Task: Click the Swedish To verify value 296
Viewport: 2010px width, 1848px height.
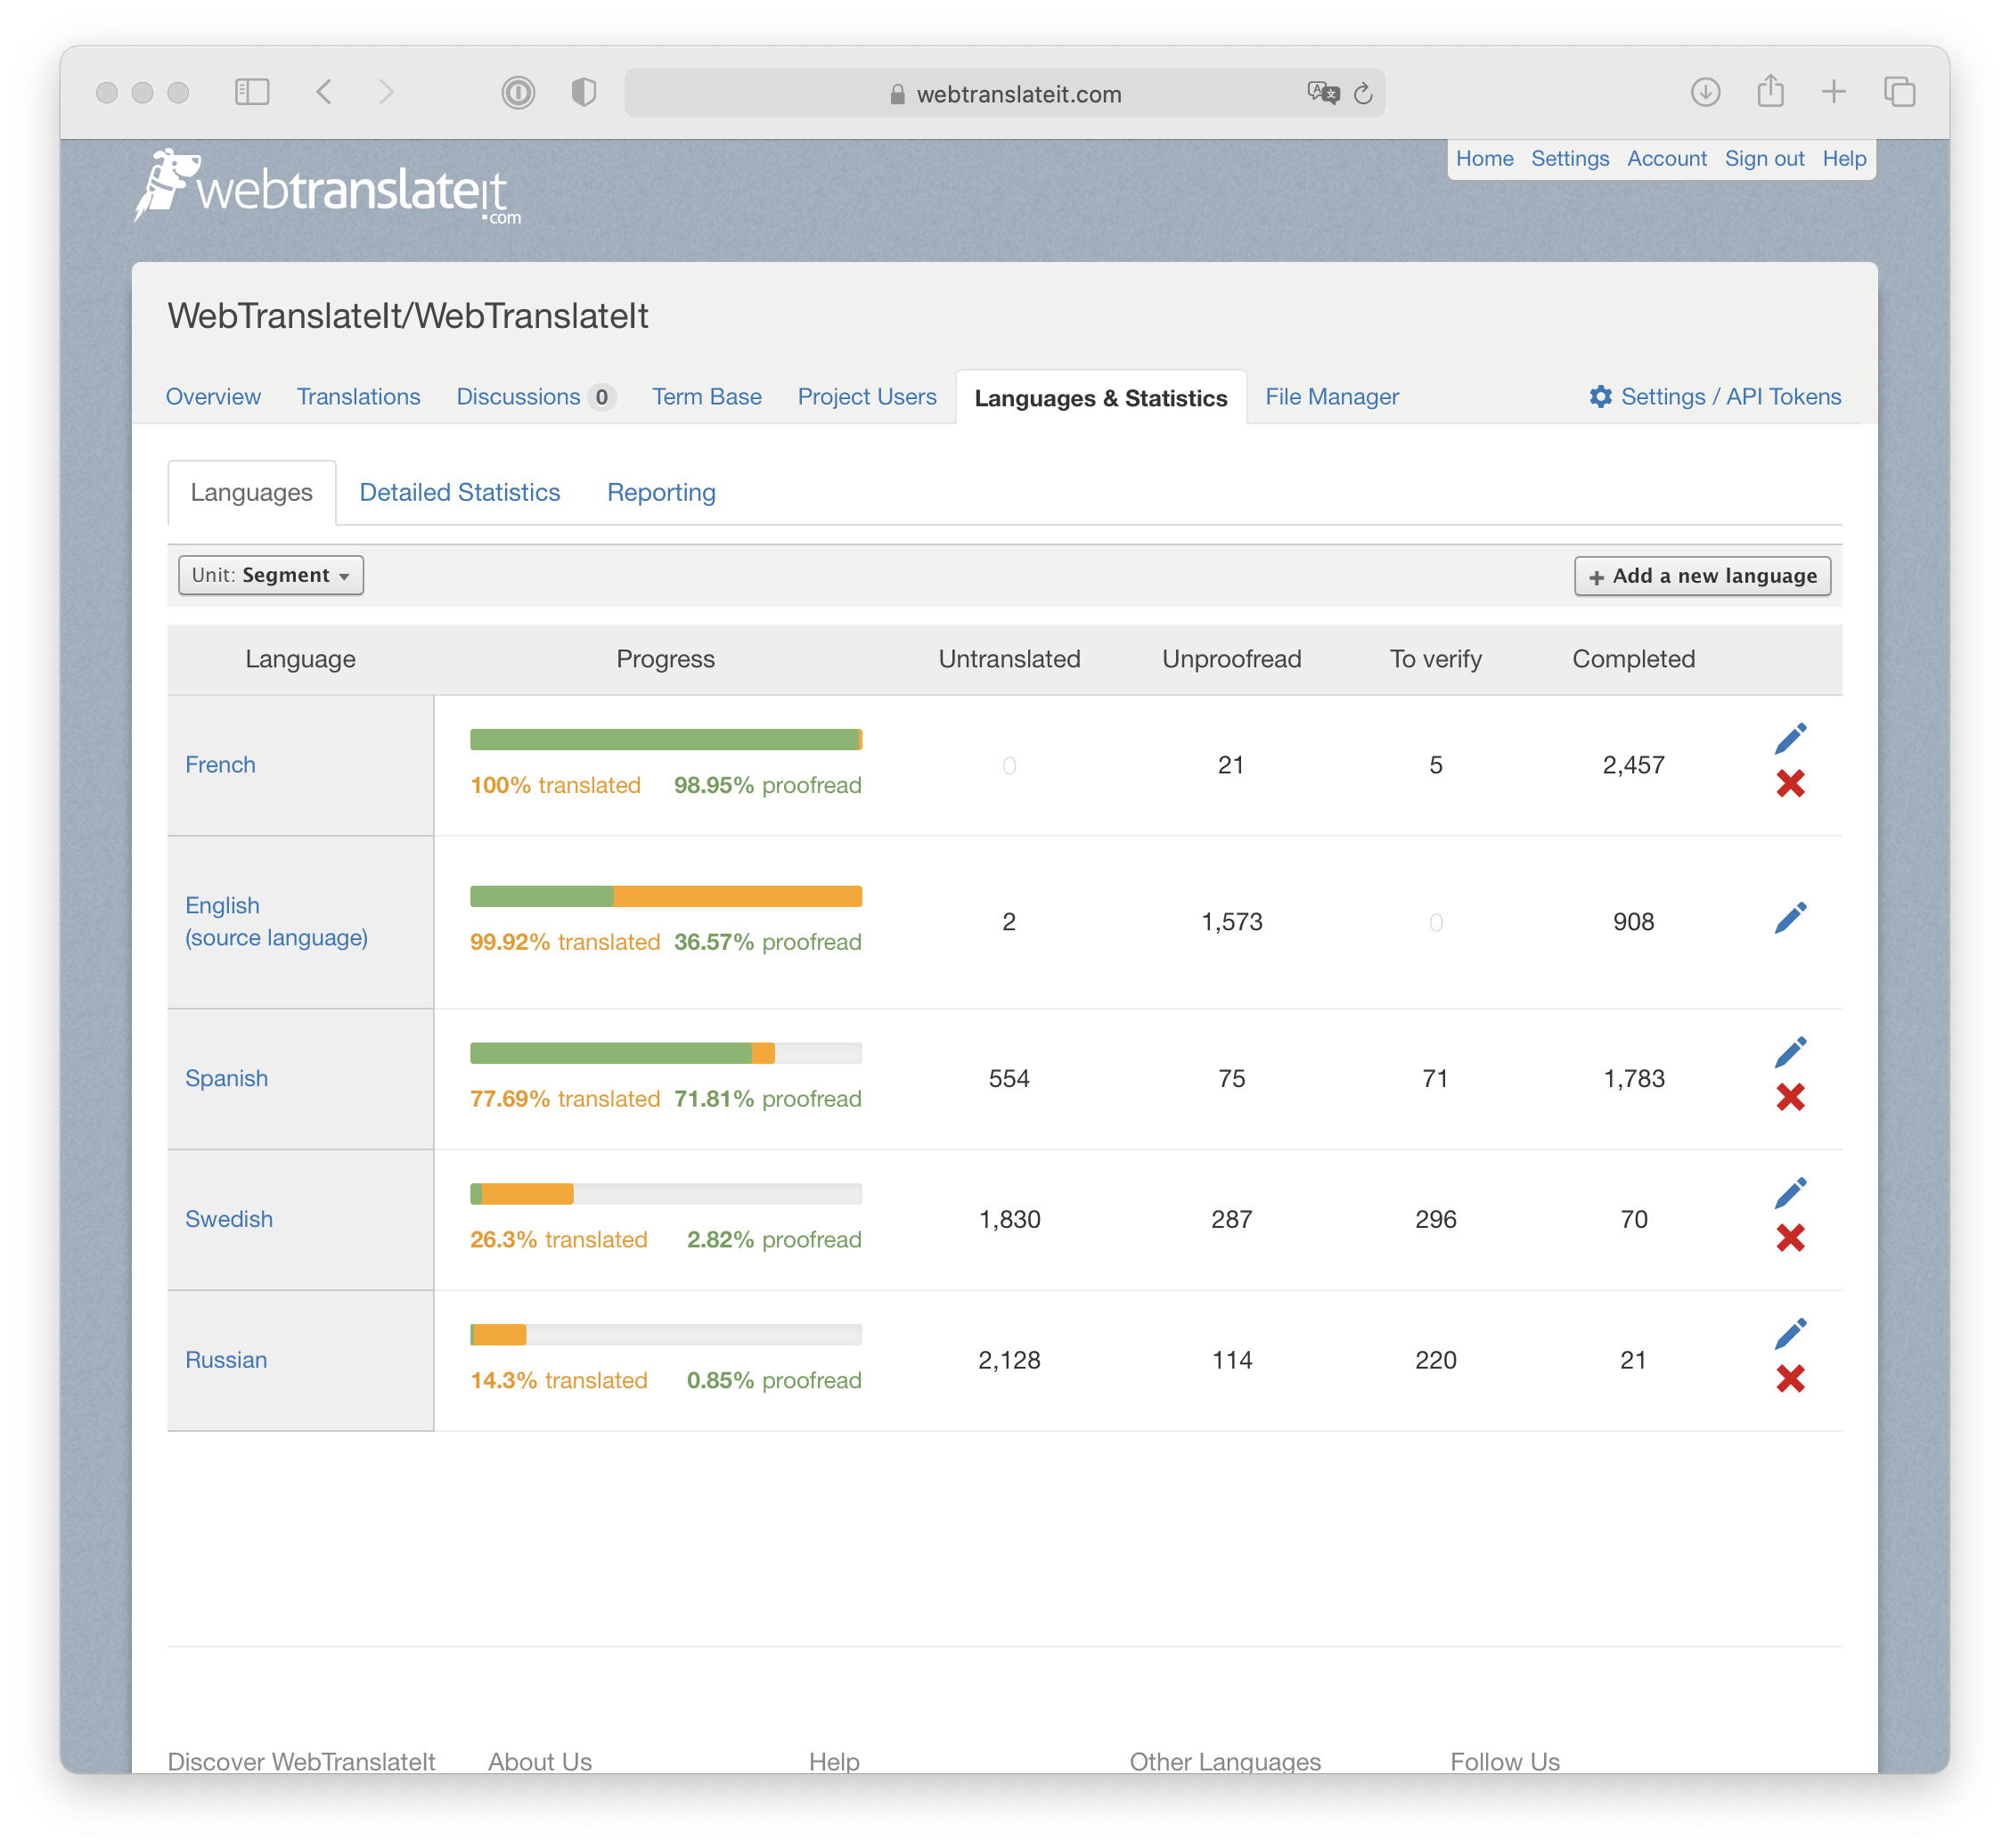Action: point(1435,1219)
